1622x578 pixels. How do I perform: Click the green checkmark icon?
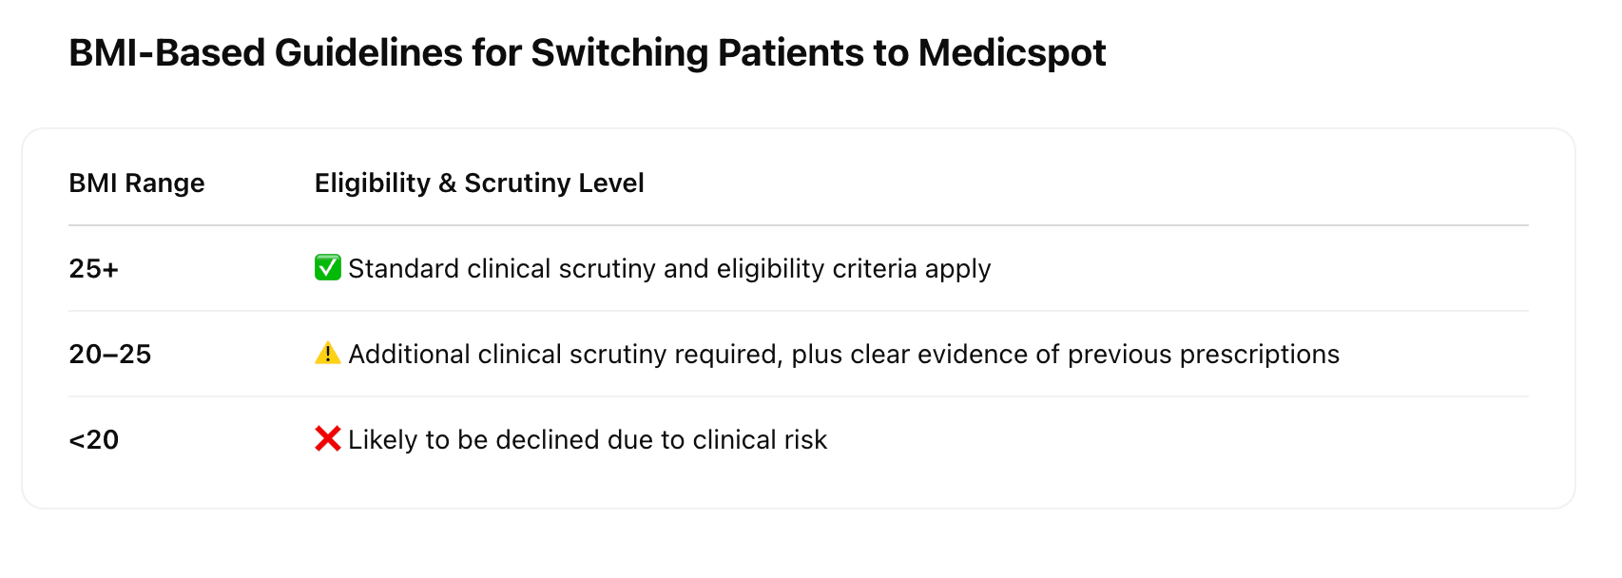327,268
